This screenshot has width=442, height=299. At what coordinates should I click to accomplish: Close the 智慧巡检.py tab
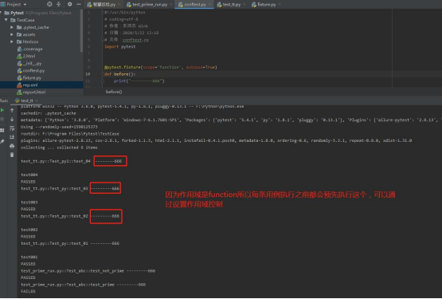(x=119, y=5)
